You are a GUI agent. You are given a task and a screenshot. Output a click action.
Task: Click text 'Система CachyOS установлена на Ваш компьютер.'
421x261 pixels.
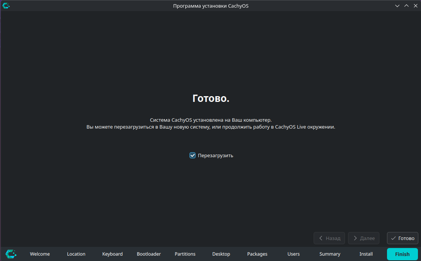coord(211,120)
